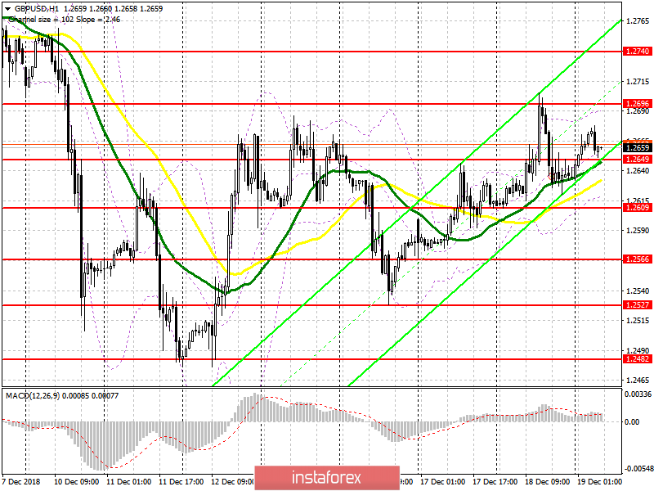Image resolution: width=654 pixels, height=491 pixels.
Task: Click the '19 Dec 01:00' time axis label
Action: pyautogui.click(x=600, y=481)
